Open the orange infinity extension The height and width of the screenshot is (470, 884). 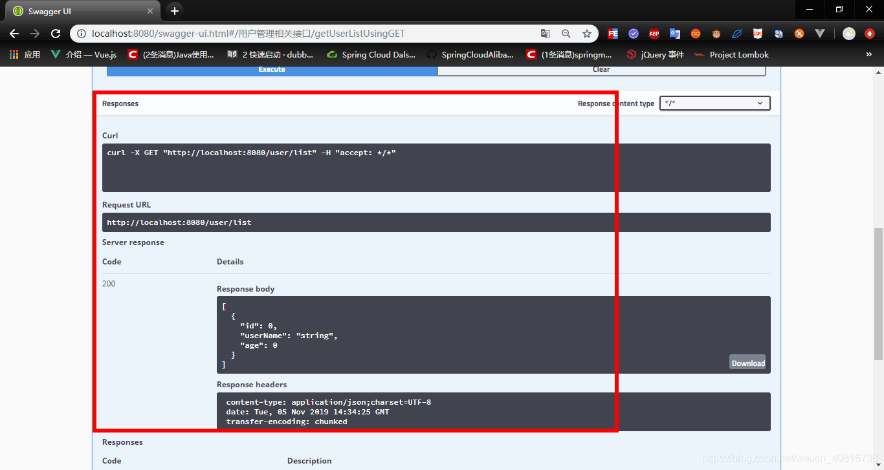click(x=696, y=34)
